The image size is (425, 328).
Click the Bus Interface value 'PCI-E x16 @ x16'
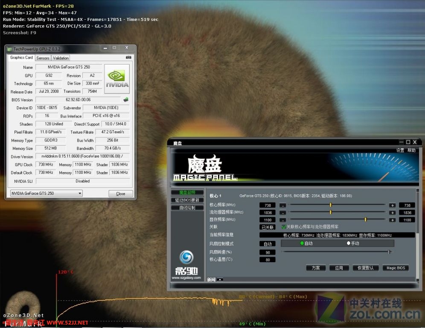point(106,116)
